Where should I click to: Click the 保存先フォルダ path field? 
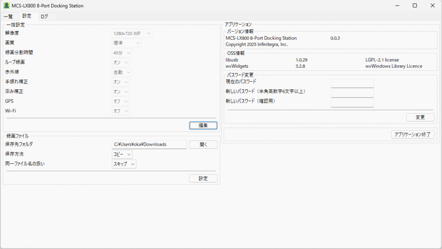[x=149, y=144]
